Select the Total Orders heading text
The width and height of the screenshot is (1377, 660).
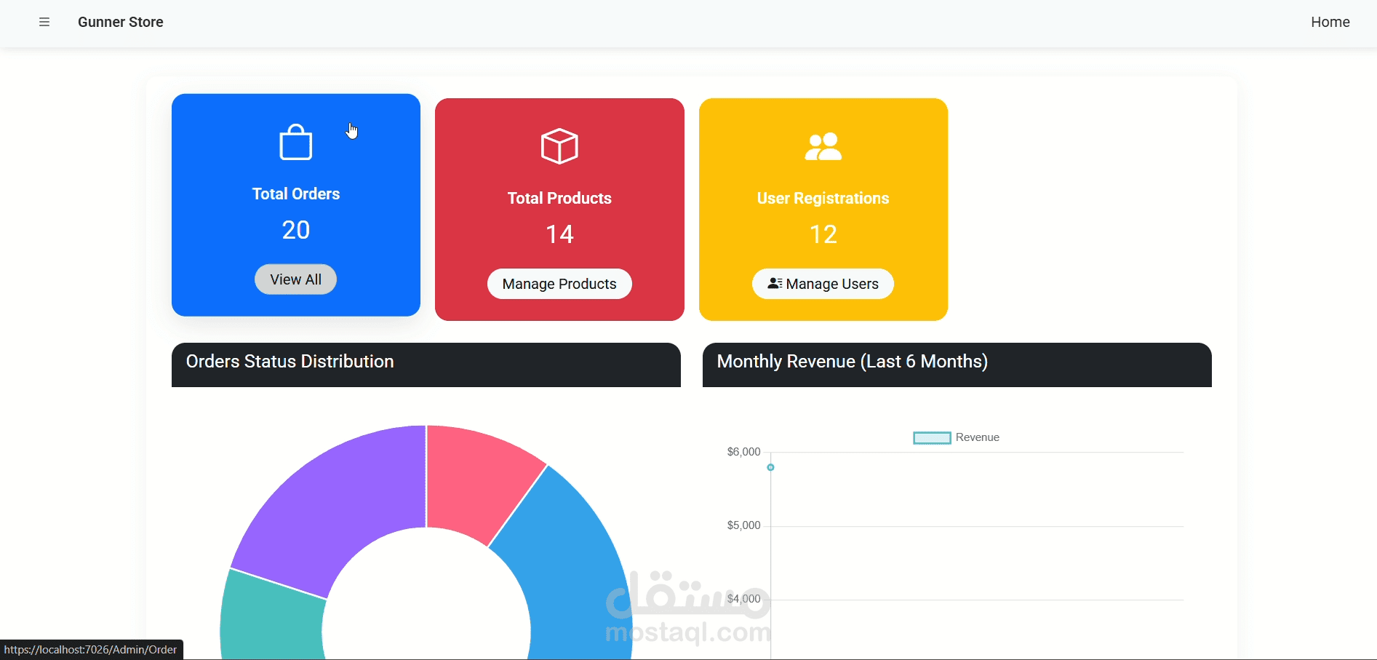click(x=296, y=194)
